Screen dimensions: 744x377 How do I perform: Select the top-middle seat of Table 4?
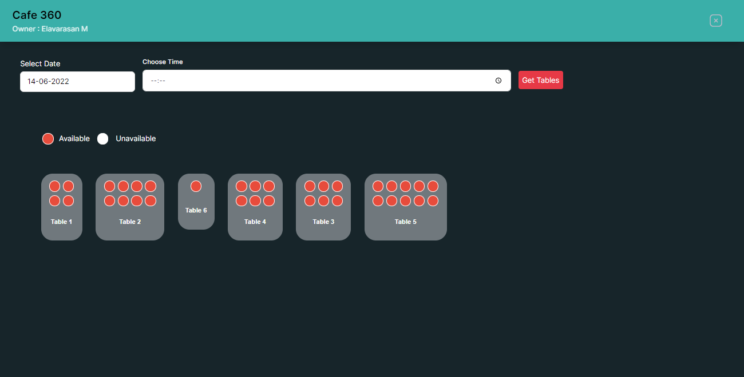click(x=255, y=186)
